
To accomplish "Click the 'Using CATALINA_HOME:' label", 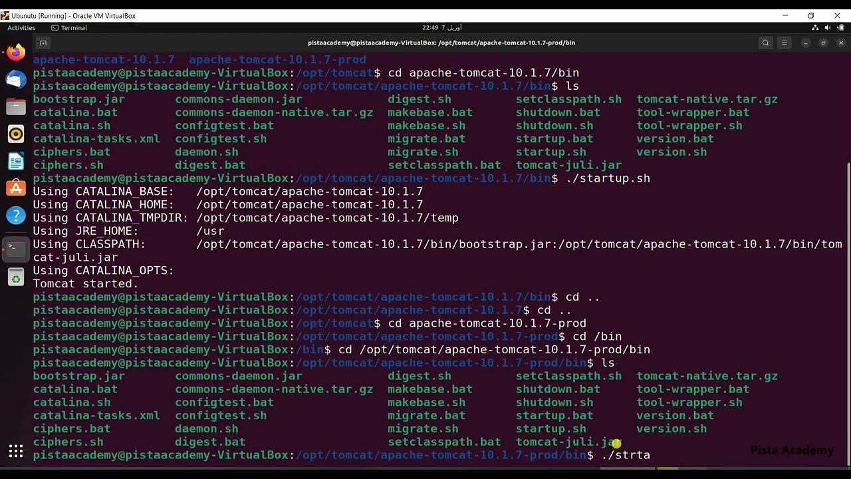I will [x=104, y=204].
